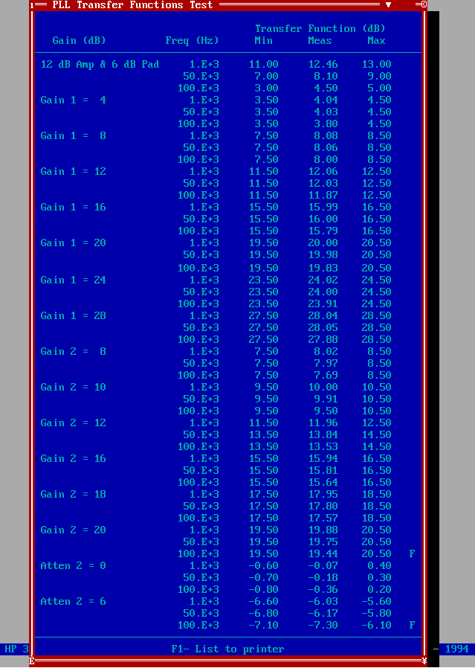Viewport: 475px width, 668px height.
Task: Click the down-arrow marker in the title bar
Action: point(388,4)
